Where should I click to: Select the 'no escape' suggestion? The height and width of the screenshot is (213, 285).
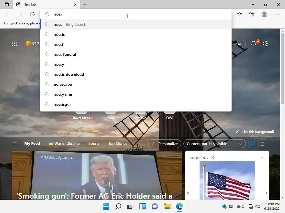coord(136,84)
